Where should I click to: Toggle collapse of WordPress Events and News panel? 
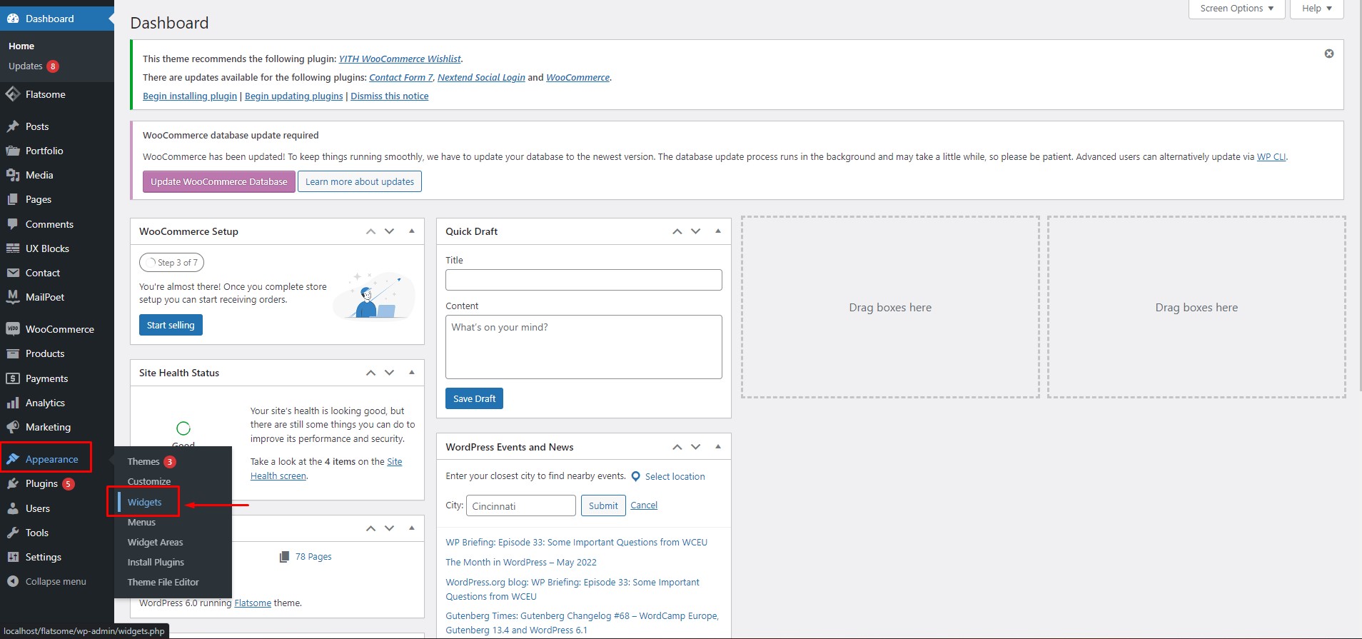pos(718,447)
